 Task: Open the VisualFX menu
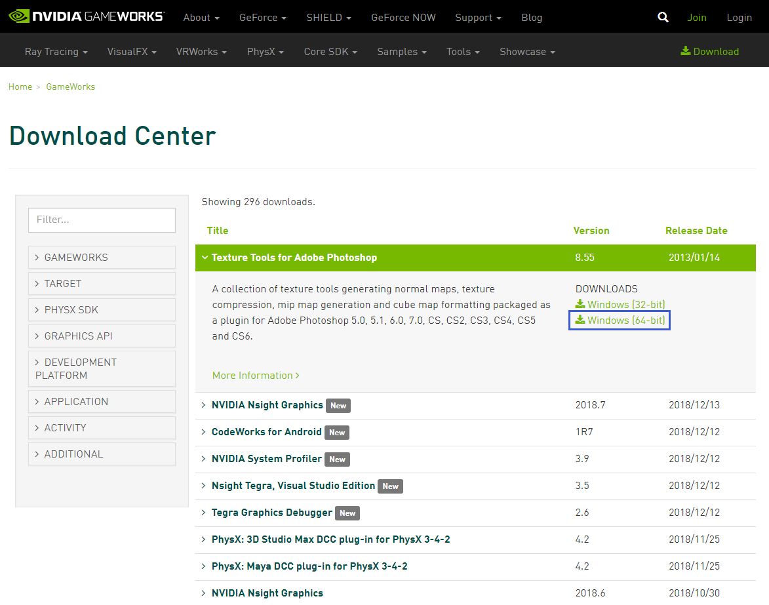point(132,52)
